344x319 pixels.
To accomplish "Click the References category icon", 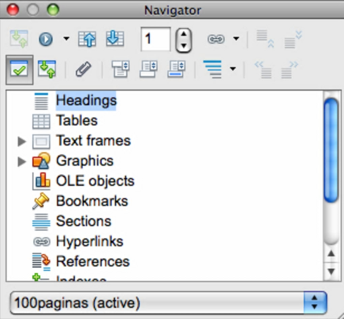I will point(41,262).
